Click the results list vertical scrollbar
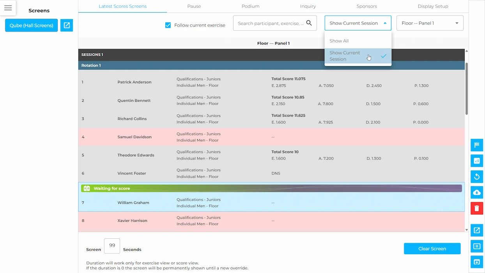Image resolution: width=485 pixels, height=273 pixels. coord(467,89)
